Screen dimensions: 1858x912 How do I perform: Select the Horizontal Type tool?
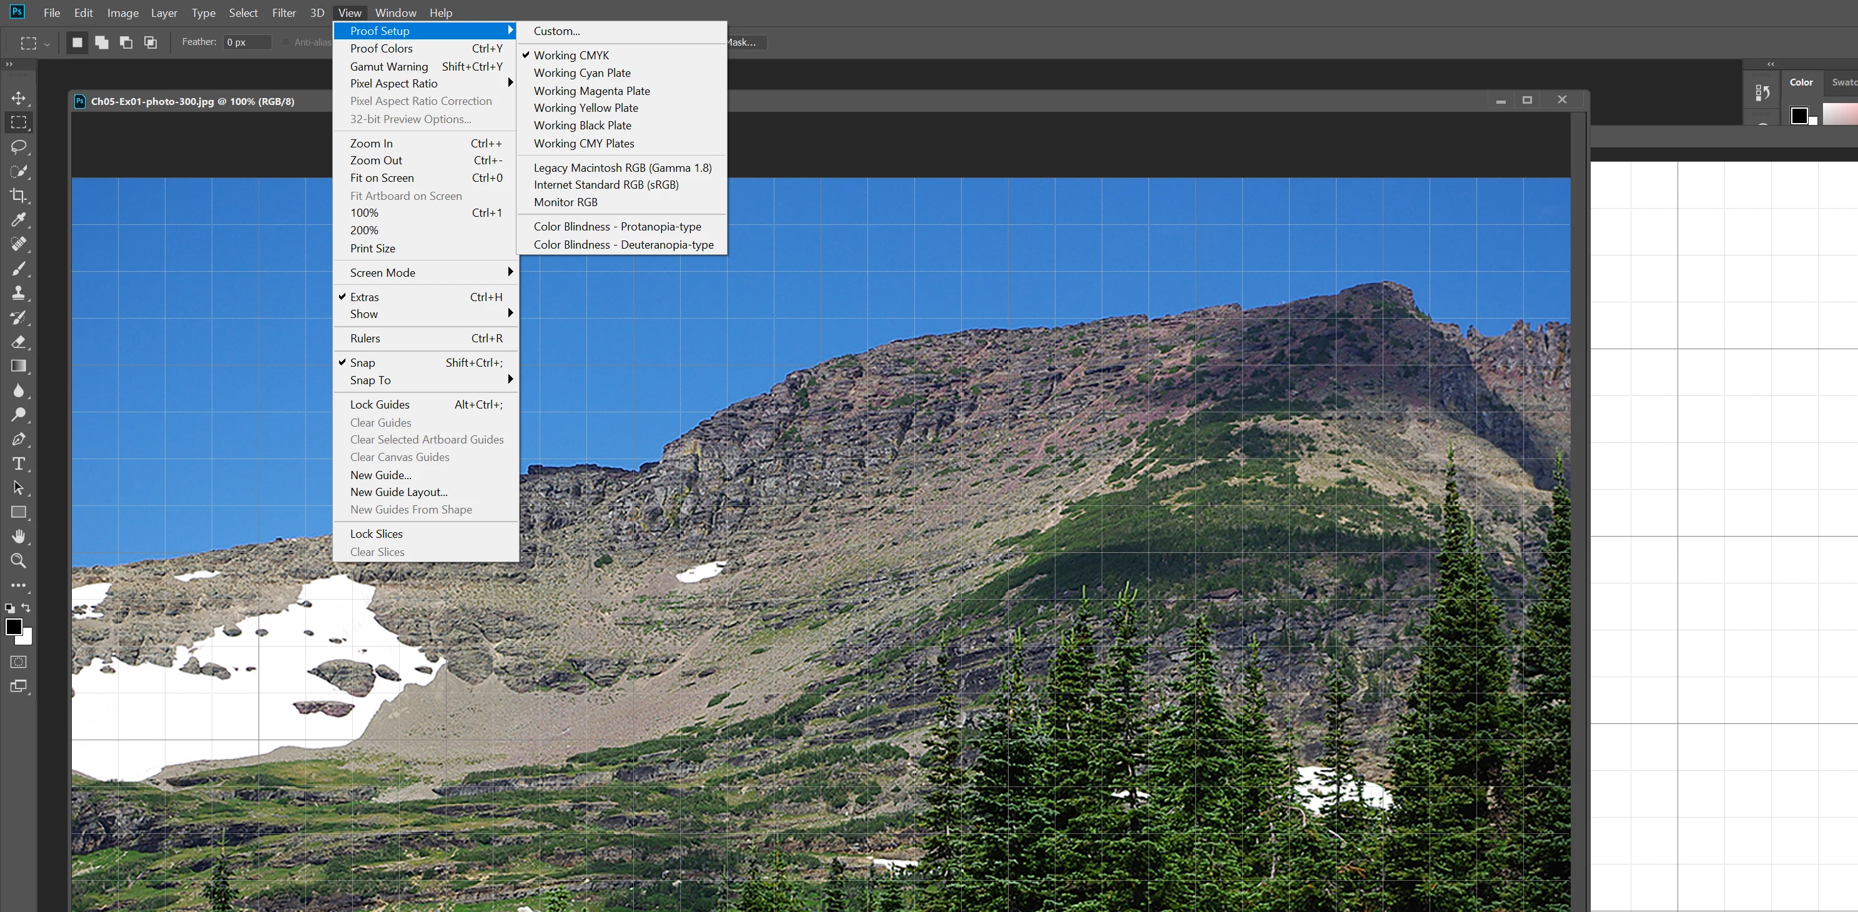[19, 463]
